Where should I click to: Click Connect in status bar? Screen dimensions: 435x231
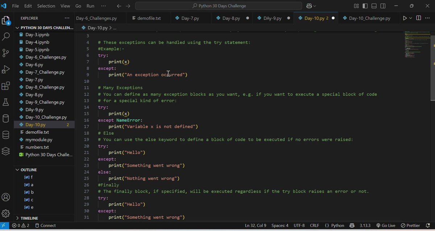click(x=45, y=226)
